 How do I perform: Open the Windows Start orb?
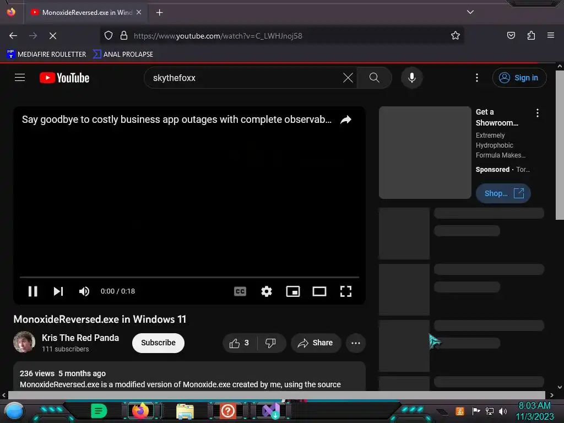[x=14, y=411]
